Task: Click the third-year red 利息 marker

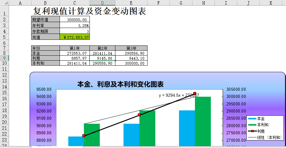Action: (x=195, y=94)
